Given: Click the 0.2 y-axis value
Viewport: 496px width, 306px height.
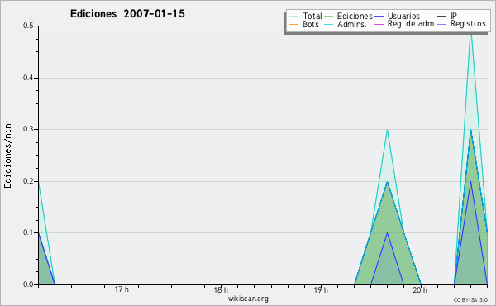Looking at the screenshot, I should pyautogui.click(x=28, y=181).
